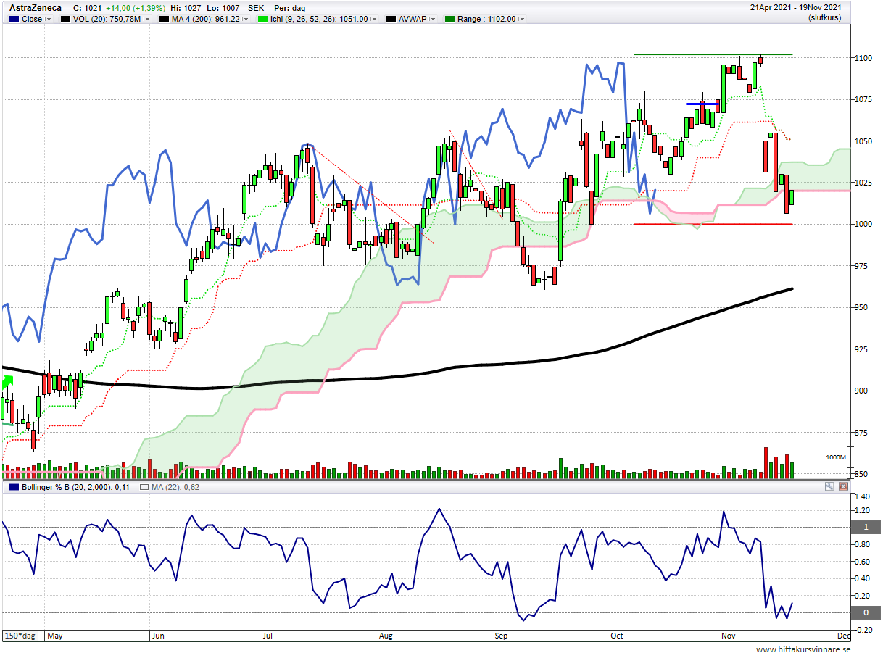Click the Bollinger % B blue color swatch
This screenshot has height=653, width=883.
pyautogui.click(x=12, y=487)
